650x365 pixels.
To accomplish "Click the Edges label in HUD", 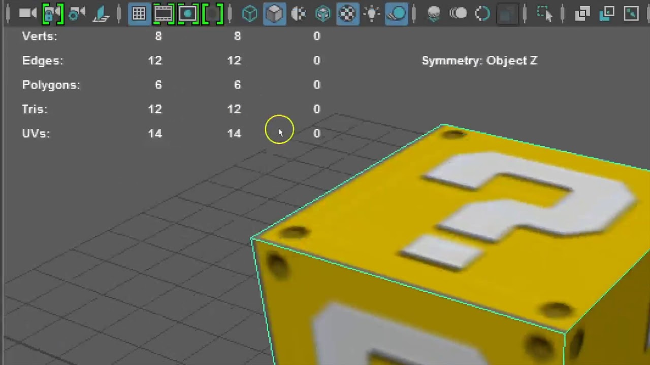I will (43, 60).
